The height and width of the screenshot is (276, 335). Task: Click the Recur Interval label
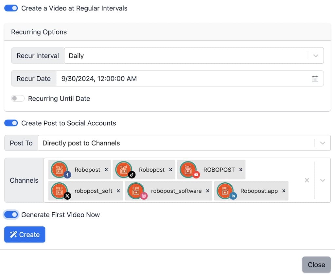click(x=38, y=56)
